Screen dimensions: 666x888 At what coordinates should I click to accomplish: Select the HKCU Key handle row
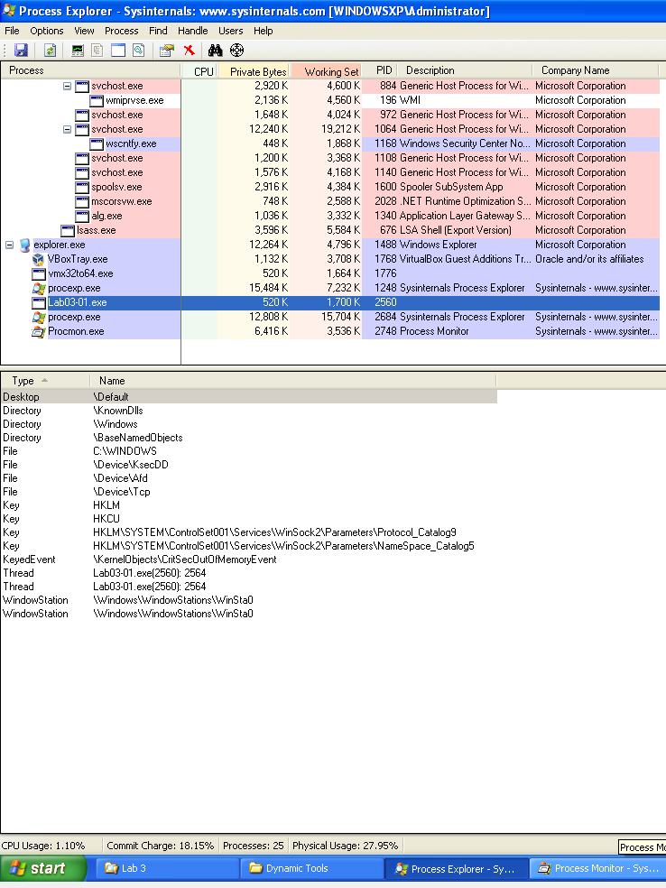tap(248, 519)
